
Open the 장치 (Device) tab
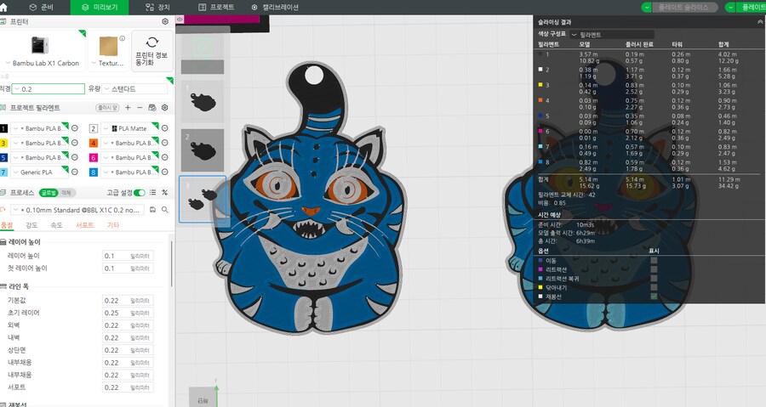(157, 8)
